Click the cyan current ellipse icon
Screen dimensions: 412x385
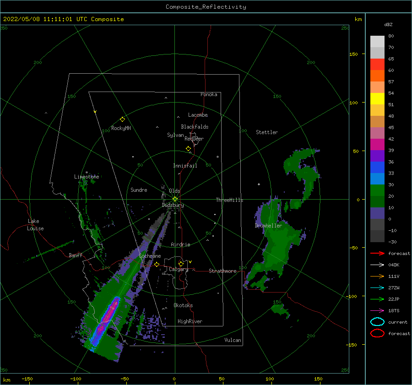[x=377, y=322]
